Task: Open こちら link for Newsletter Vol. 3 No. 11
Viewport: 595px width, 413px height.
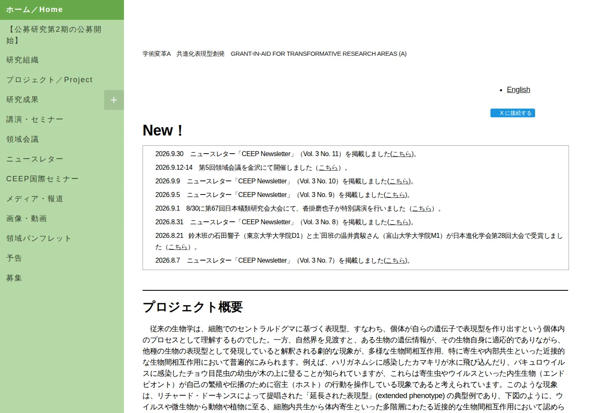Action: click(402, 154)
